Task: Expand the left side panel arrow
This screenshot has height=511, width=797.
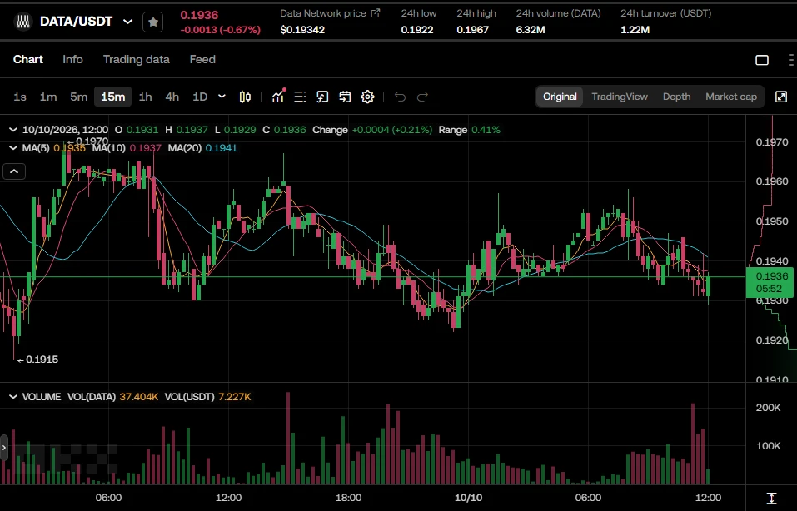Action: (x=4, y=448)
